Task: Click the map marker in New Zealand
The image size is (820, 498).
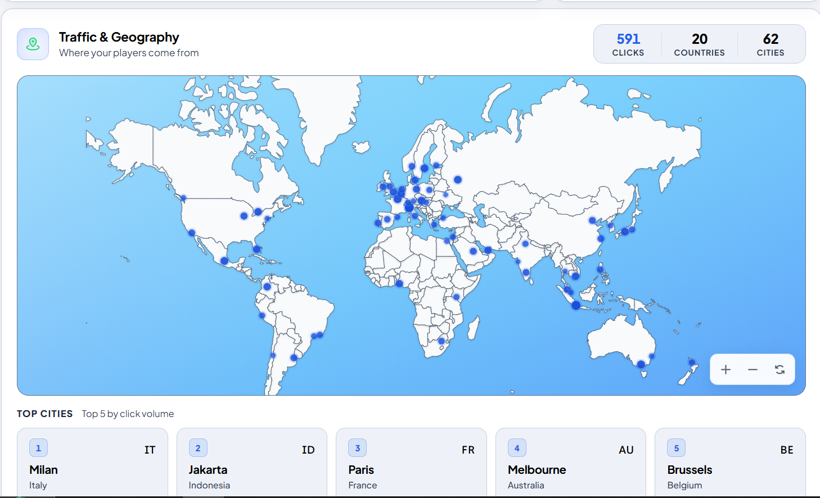Action: point(692,363)
